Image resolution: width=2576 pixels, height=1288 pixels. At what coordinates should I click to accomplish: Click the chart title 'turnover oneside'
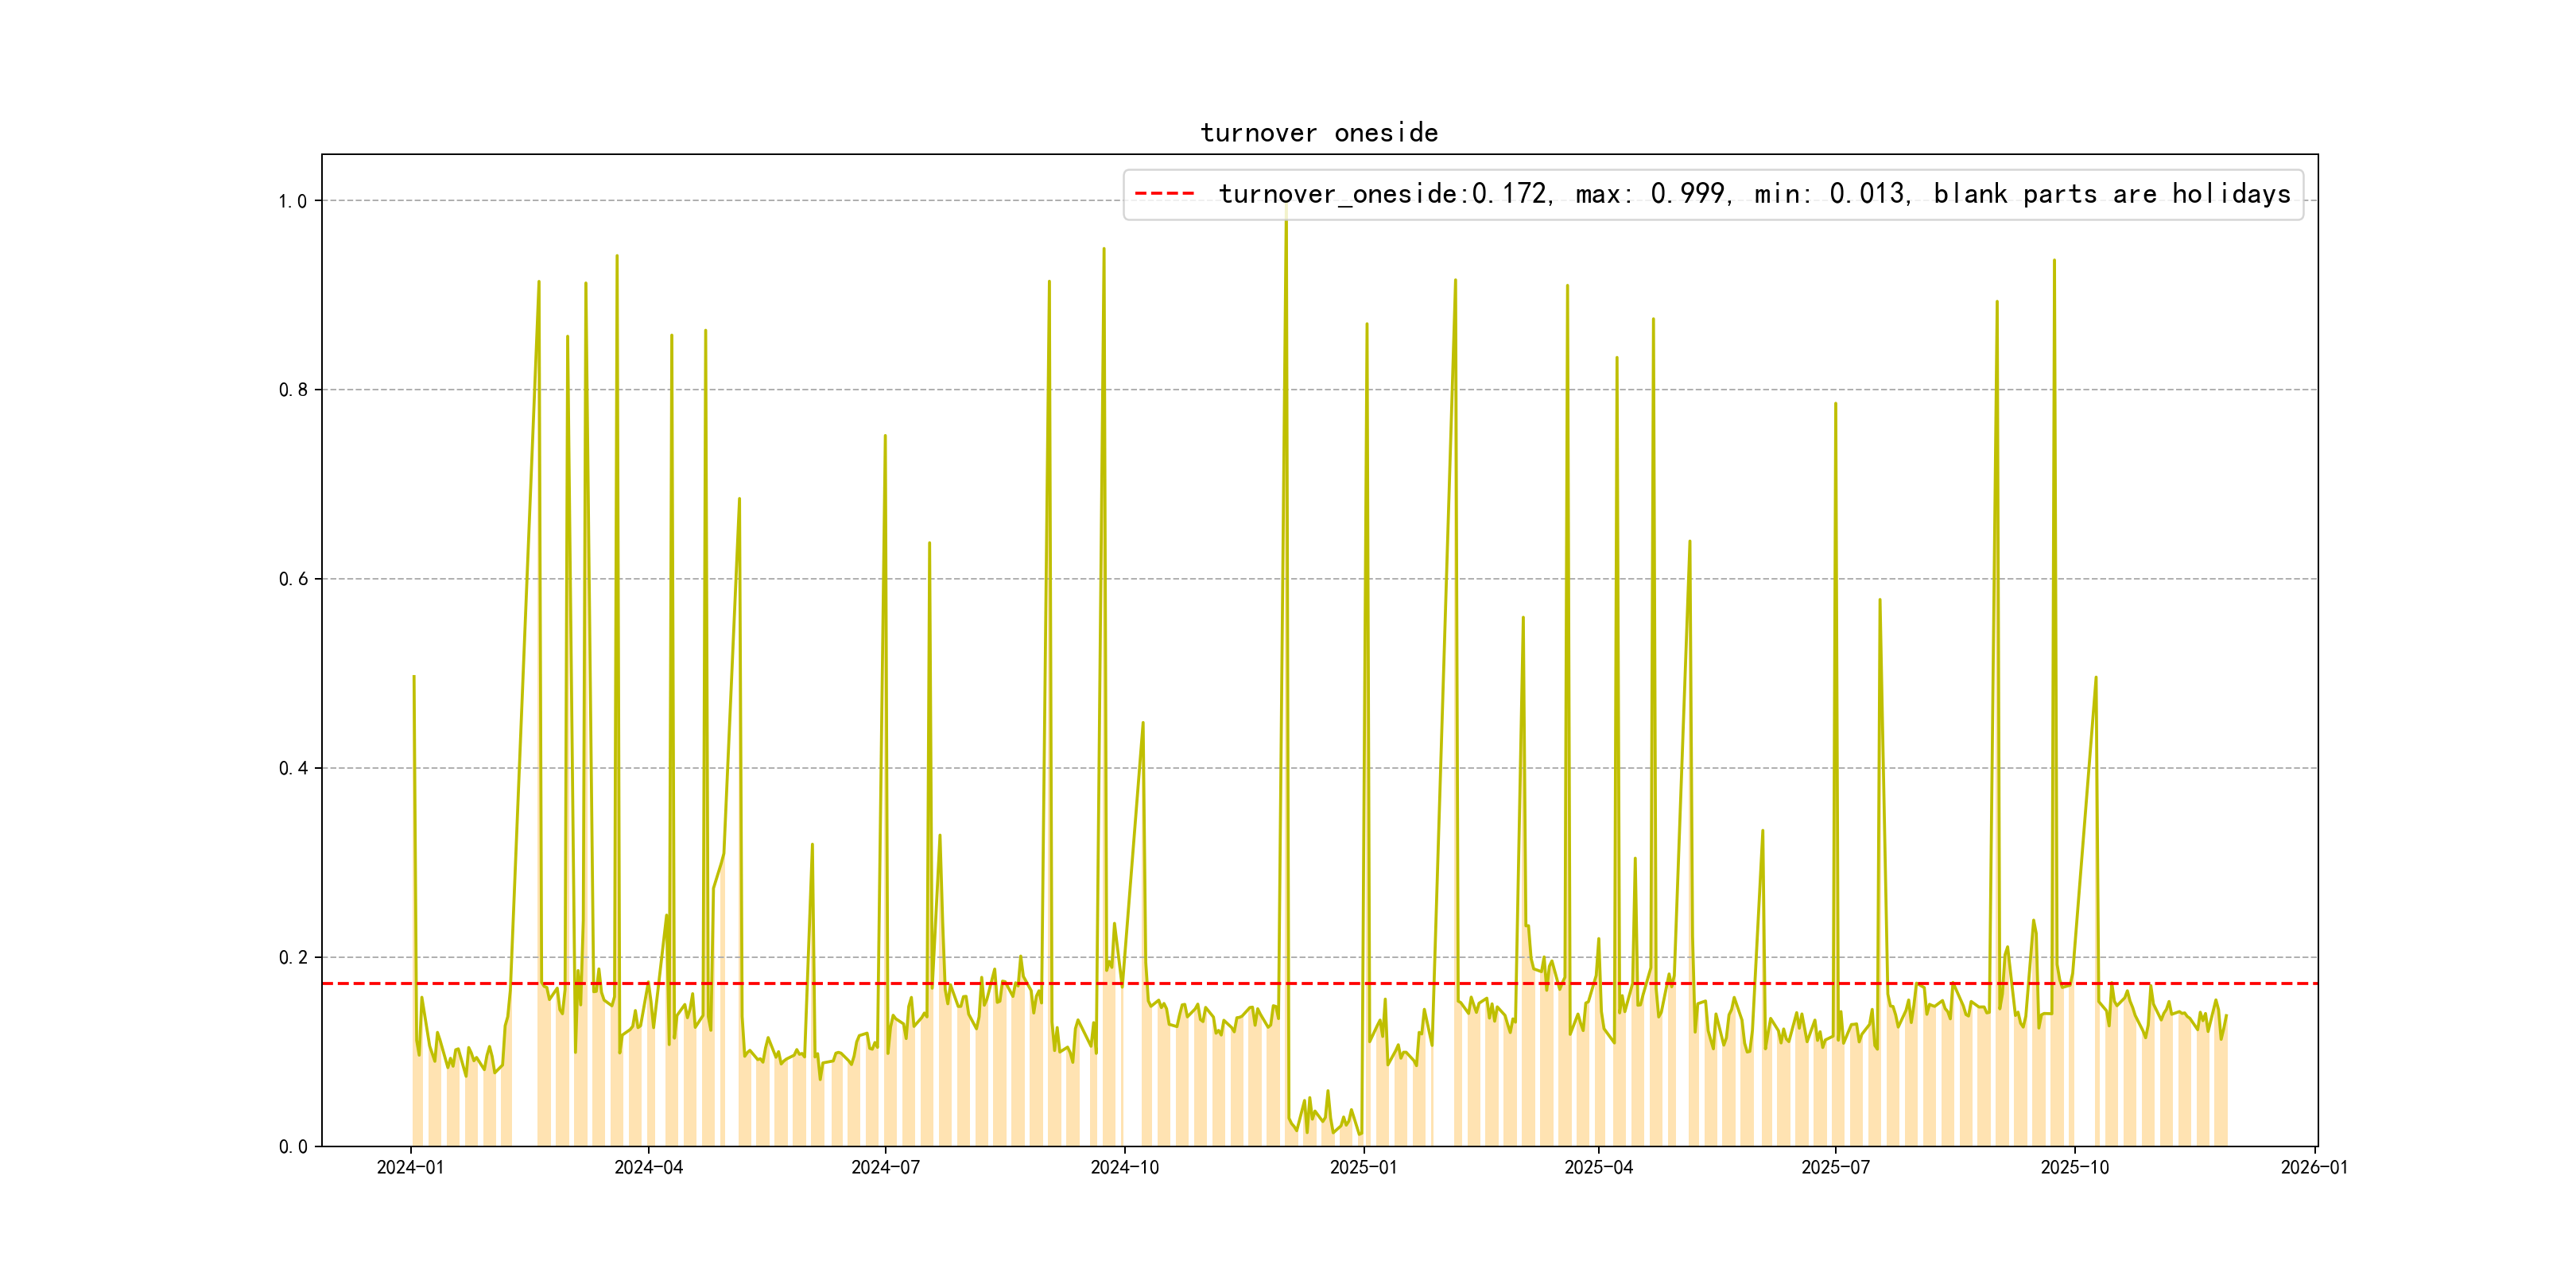click(x=1319, y=133)
